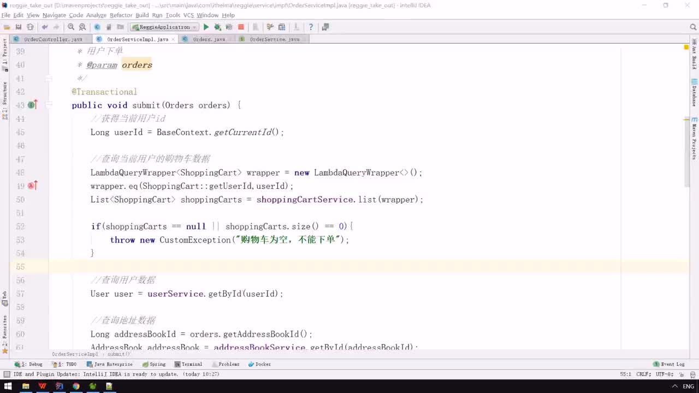Click the Save All toolbar icon
The width and height of the screenshot is (699, 393).
click(x=18, y=27)
